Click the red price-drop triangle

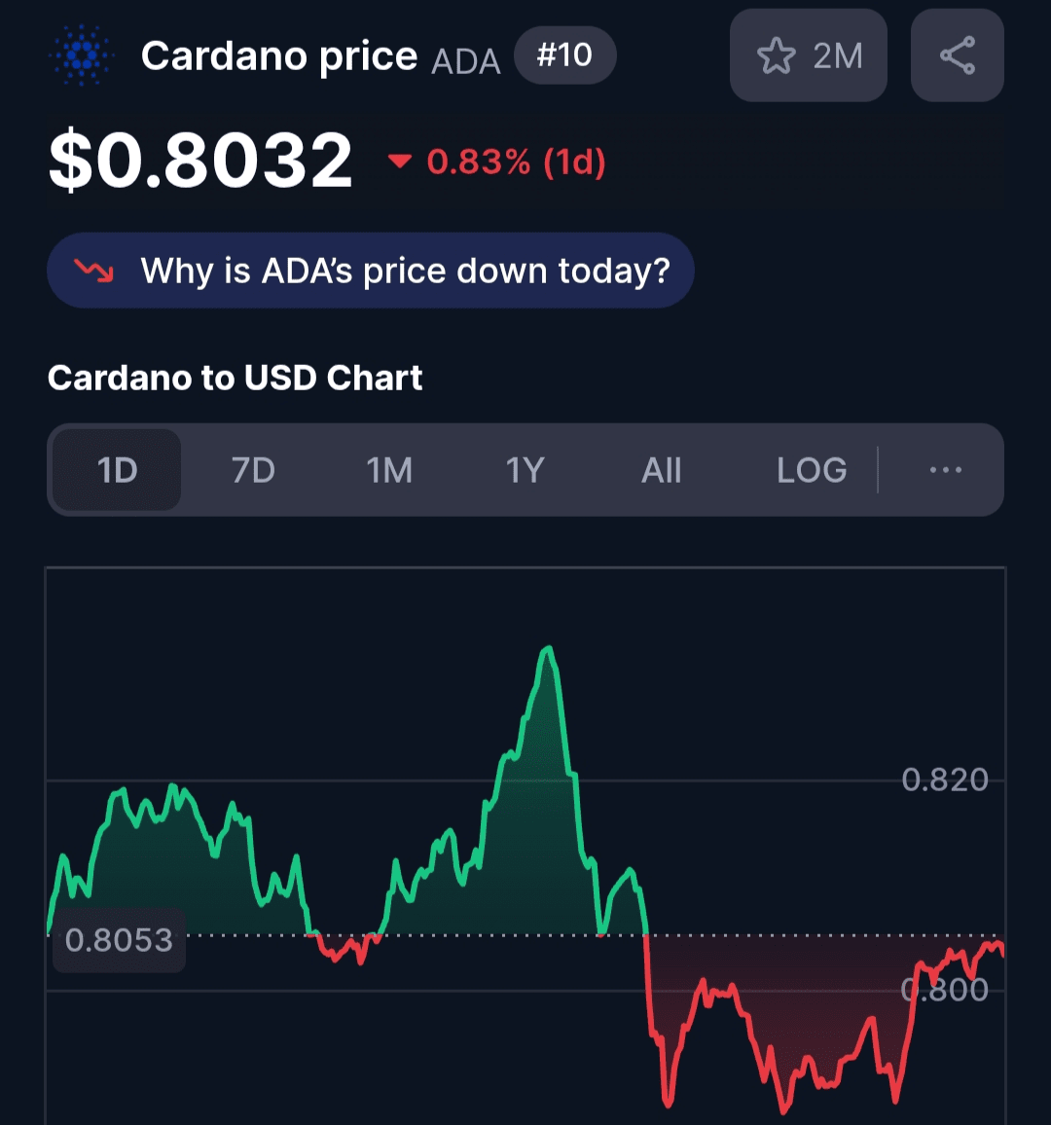tap(400, 162)
